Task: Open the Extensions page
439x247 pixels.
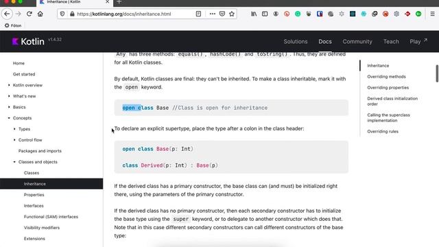Action: (34, 239)
